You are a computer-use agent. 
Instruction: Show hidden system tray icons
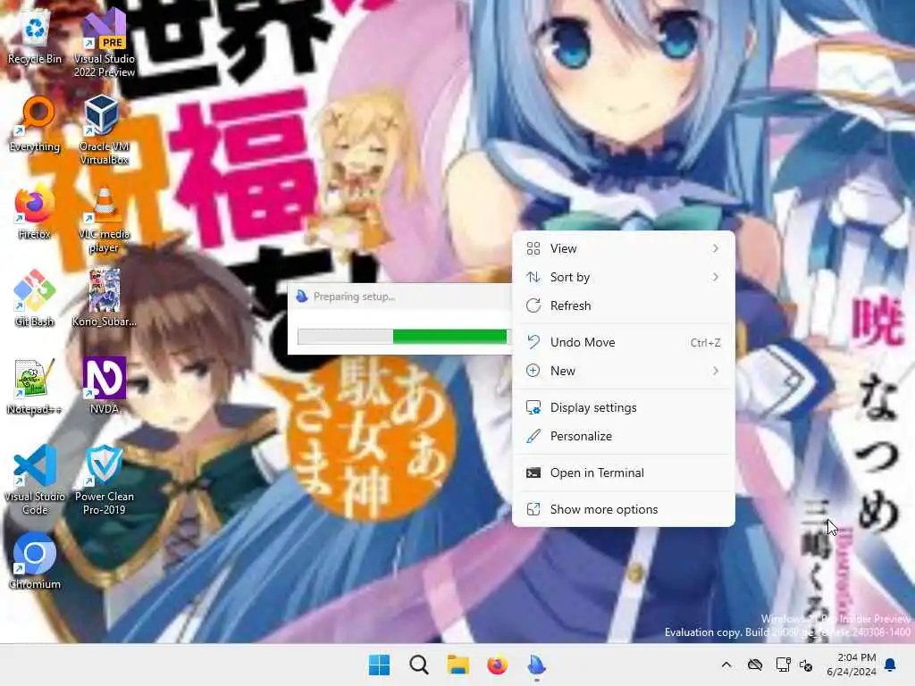726,665
